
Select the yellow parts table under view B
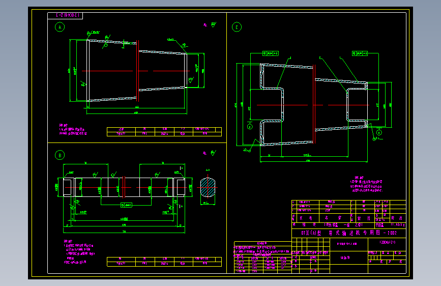[x=164, y=262]
